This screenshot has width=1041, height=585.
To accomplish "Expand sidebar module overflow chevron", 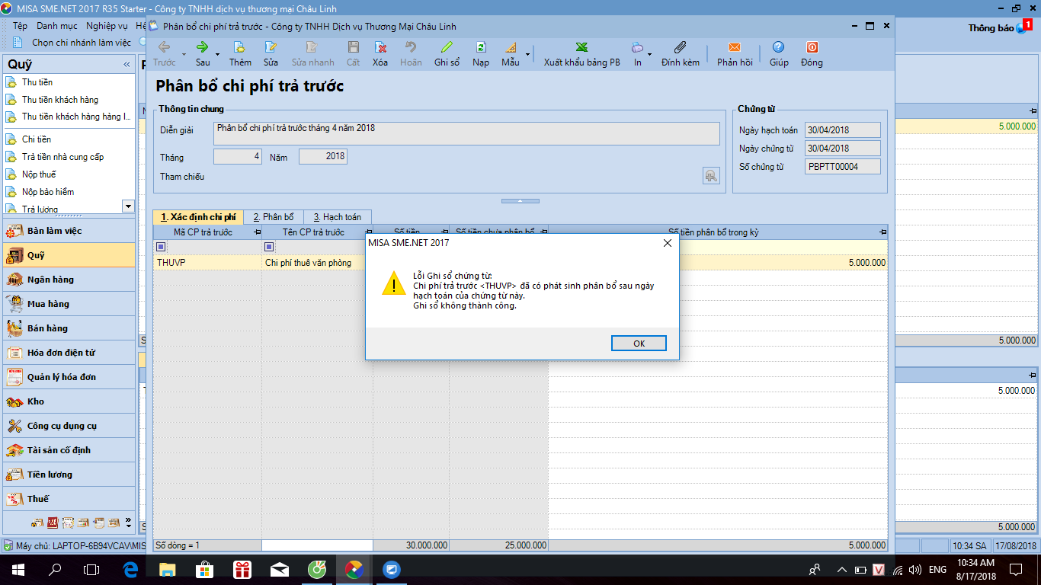I will (128, 523).
